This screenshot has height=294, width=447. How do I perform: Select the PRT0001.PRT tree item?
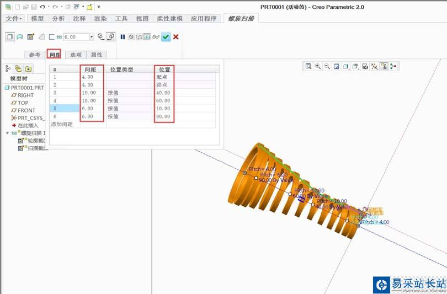point(24,88)
